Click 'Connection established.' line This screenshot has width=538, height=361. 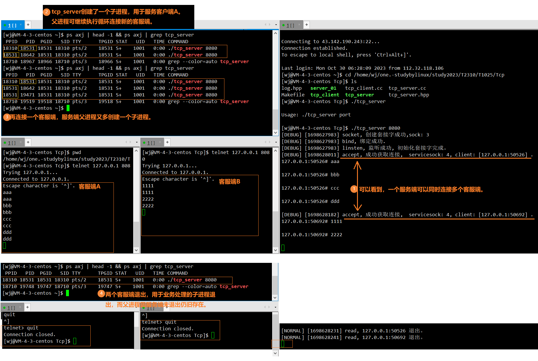pyautogui.click(x=314, y=48)
